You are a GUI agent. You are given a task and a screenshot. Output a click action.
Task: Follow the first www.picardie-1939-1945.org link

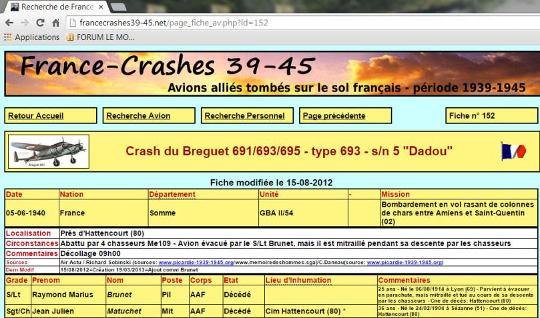click(196, 262)
